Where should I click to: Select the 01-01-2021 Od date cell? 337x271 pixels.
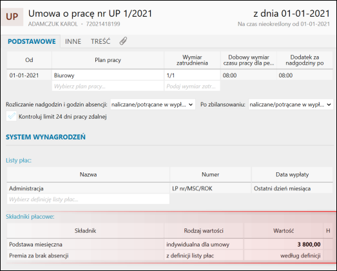tap(29, 75)
